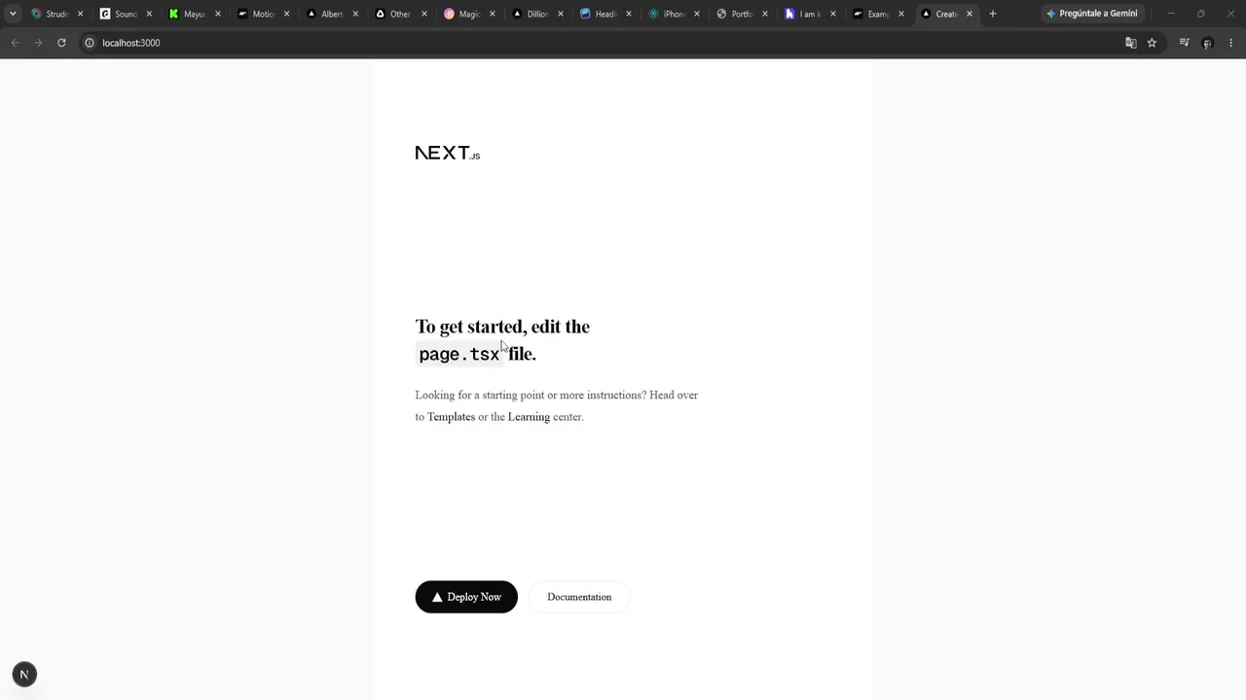Close the Examp tab
This screenshot has width=1246, height=700.
pyautogui.click(x=901, y=14)
